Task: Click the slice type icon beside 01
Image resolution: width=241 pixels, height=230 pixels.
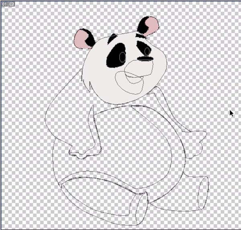Action: pos(11,4)
